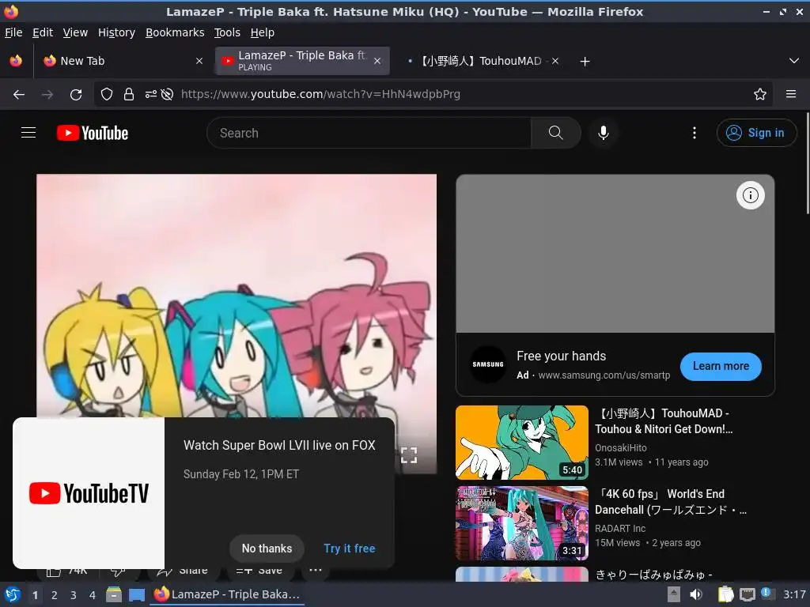This screenshot has width=810, height=607.
Task: Click the network tray icon
Action: coord(747,594)
